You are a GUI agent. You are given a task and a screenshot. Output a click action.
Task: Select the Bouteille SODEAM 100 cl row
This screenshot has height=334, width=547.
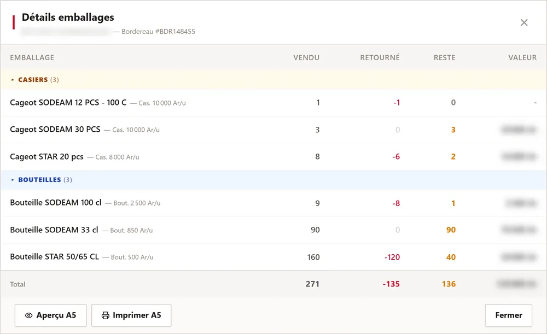tap(273, 203)
